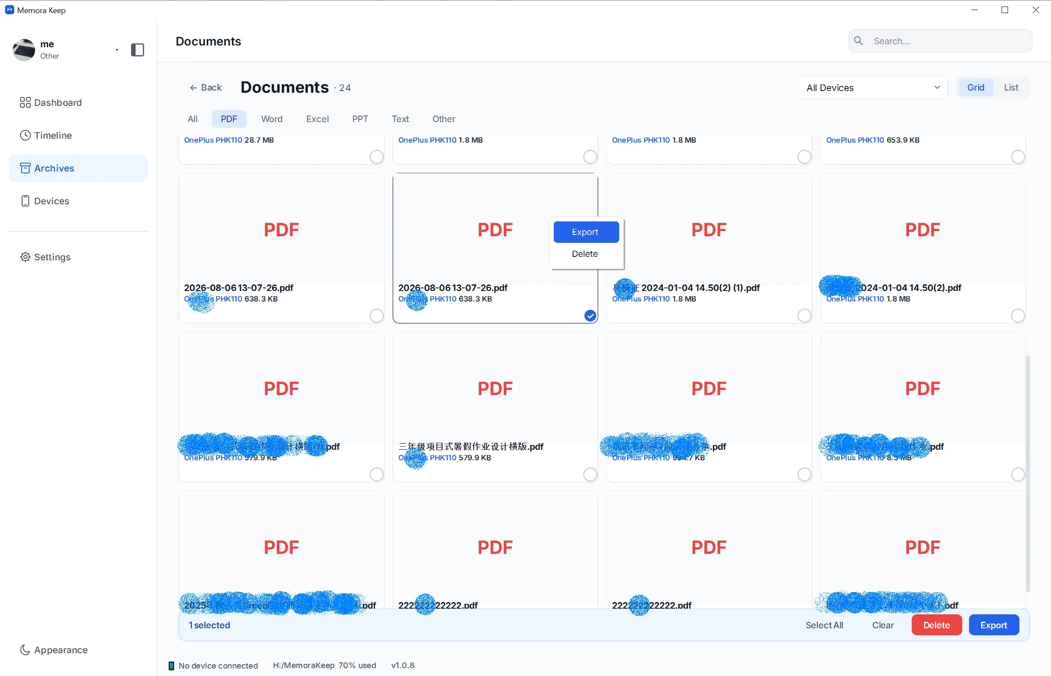Switch to the PPT tab

[360, 119]
